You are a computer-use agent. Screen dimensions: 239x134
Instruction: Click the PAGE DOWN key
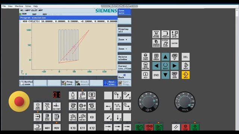pos(174,75)
